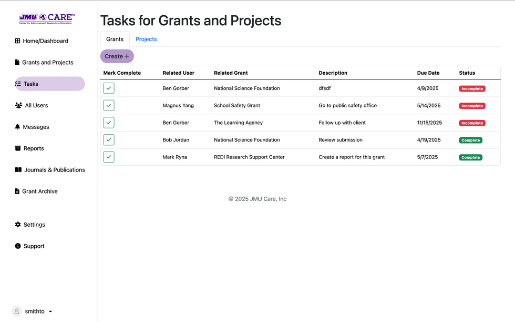Viewport: 515px width, 322px height.
Task: Click the Reports archive box icon
Action: [x=18, y=148]
